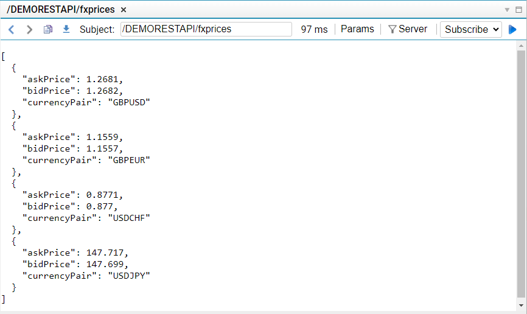Click the scrollbar down arrow

coord(522,305)
